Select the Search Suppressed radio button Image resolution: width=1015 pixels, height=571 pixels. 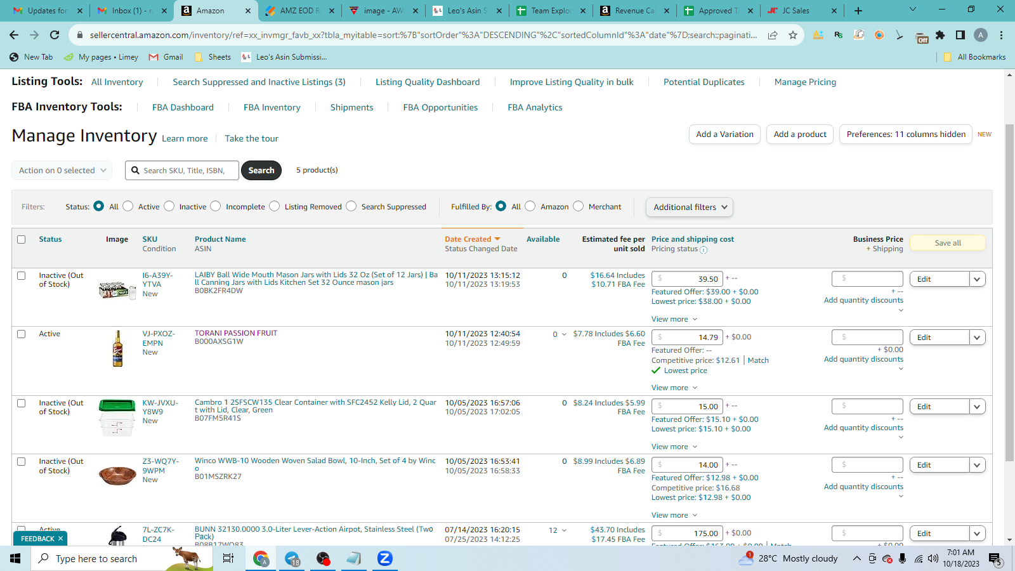tap(351, 206)
